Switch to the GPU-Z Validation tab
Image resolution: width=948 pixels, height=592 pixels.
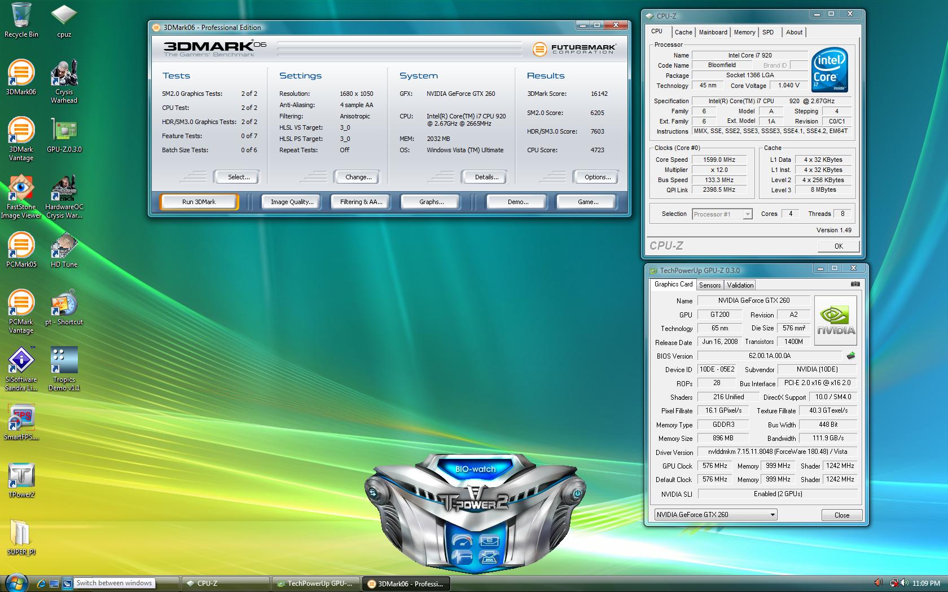click(740, 285)
